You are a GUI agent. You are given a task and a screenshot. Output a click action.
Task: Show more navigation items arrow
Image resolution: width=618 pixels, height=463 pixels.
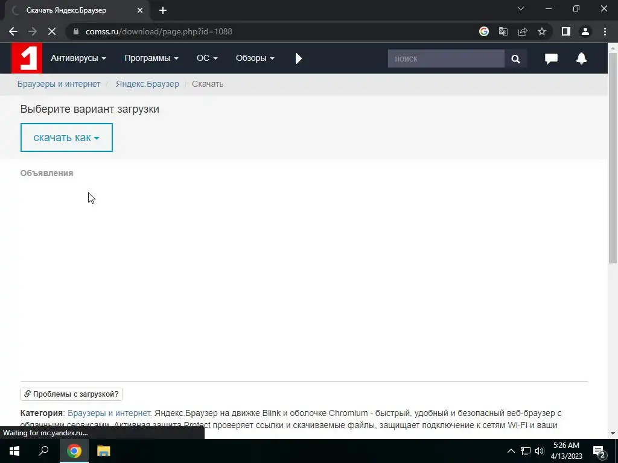point(298,58)
